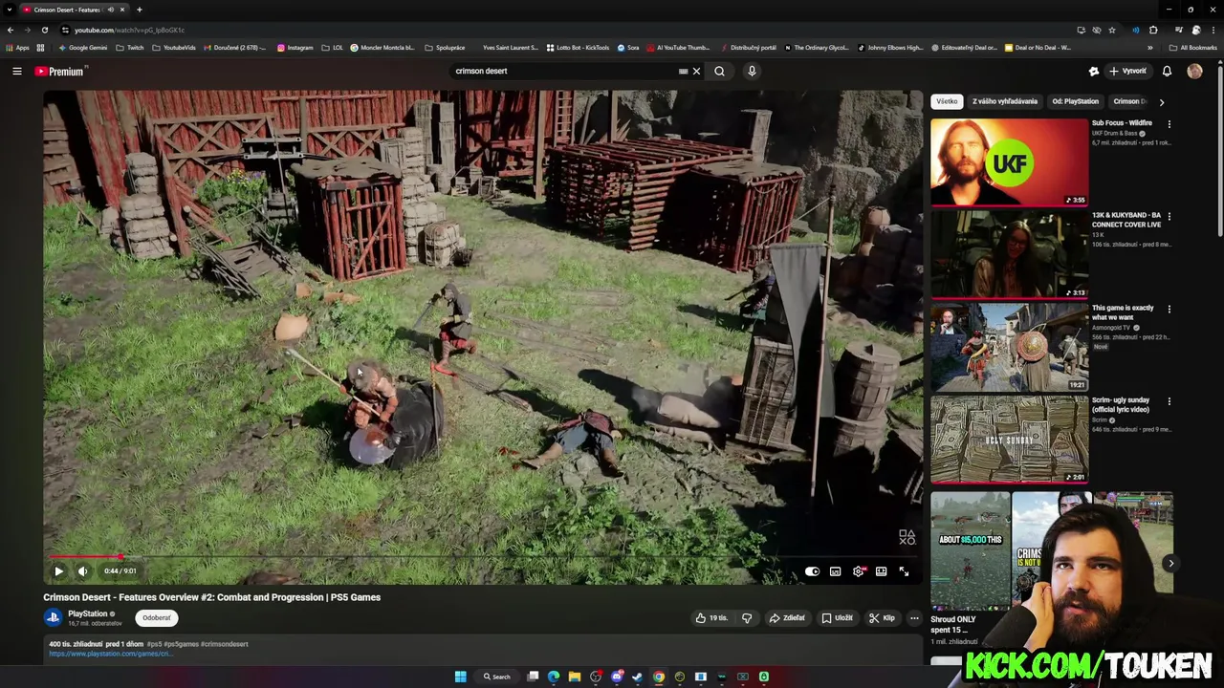Image resolution: width=1224 pixels, height=688 pixels.
Task: Open the Twitch bookmarks folder
Action: tap(130, 47)
